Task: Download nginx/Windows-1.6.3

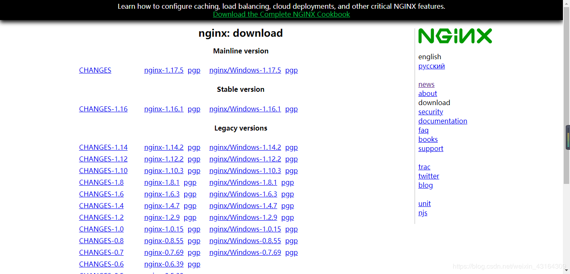Action: pyautogui.click(x=243, y=194)
